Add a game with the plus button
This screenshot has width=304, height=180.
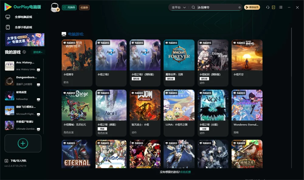tap(23, 143)
